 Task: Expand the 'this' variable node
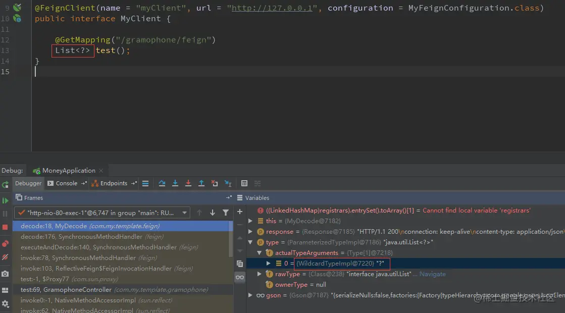pos(250,221)
